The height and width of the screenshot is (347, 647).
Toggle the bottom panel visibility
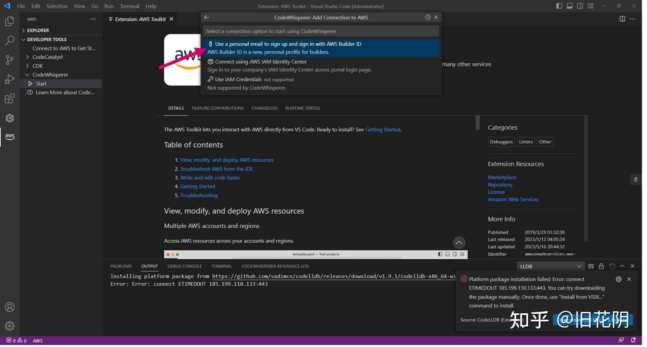click(569, 6)
